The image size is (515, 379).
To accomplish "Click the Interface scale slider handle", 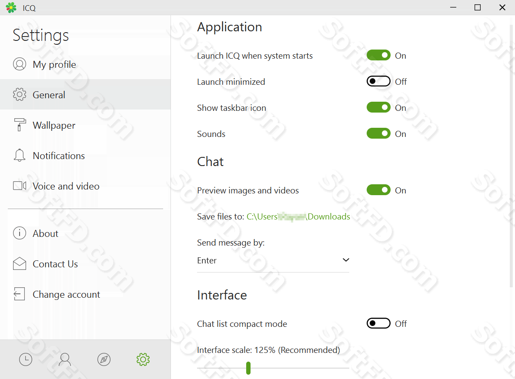I will pyautogui.click(x=248, y=368).
